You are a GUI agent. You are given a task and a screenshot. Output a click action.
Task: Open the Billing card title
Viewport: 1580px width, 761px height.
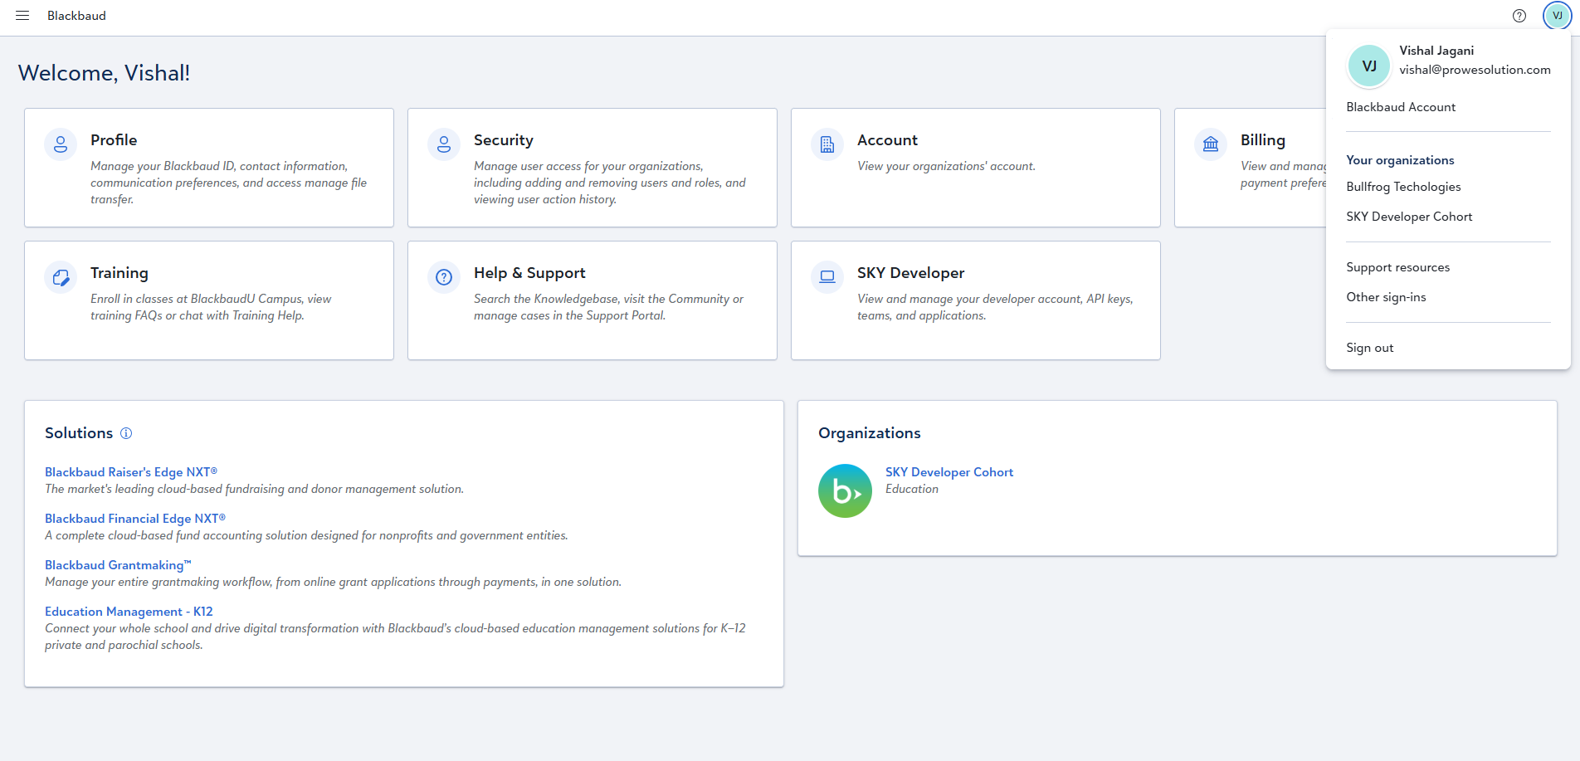pos(1263,140)
